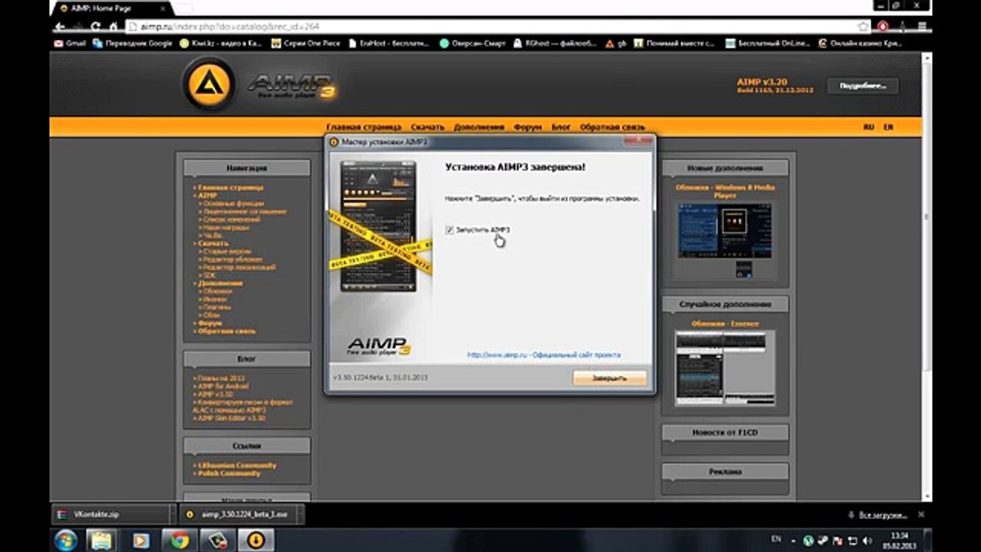Open the Форум link in the Навигация sidebar
Screen dimensions: 981x552
pos(210,324)
